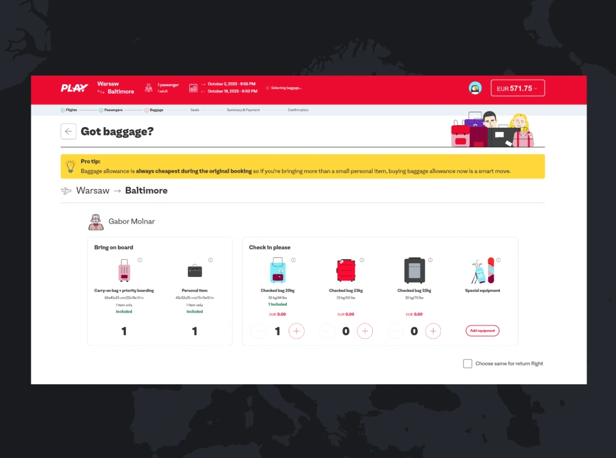Click the Add equipment button
The height and width of the screenshot is (458, 616).
click(x=483, y=331)
